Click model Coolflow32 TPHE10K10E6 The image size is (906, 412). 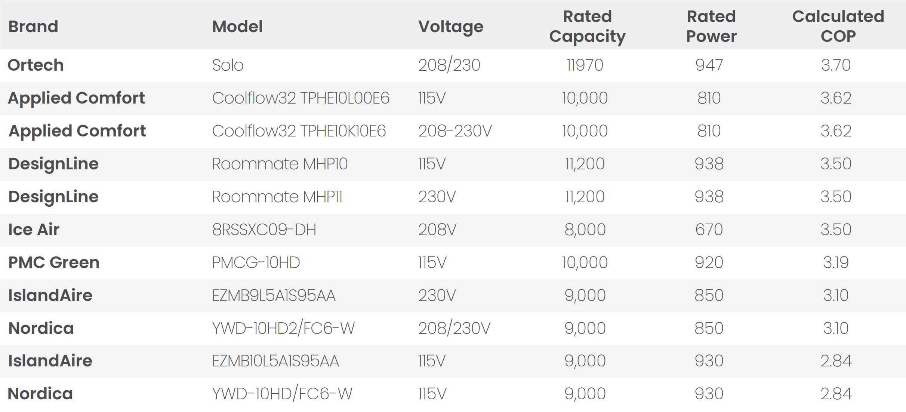click(x=299, y=131)
